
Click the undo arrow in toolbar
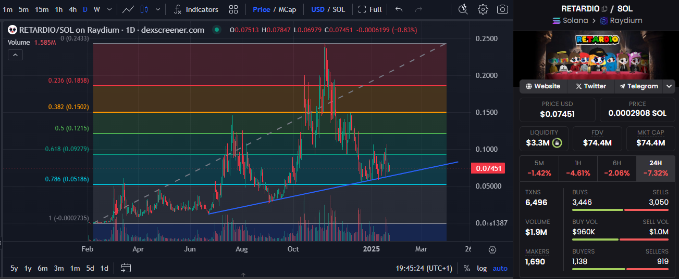click(399, 9)
